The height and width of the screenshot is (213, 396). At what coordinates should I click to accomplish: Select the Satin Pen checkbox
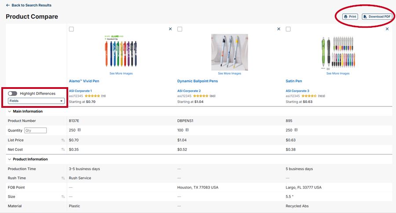288,29
